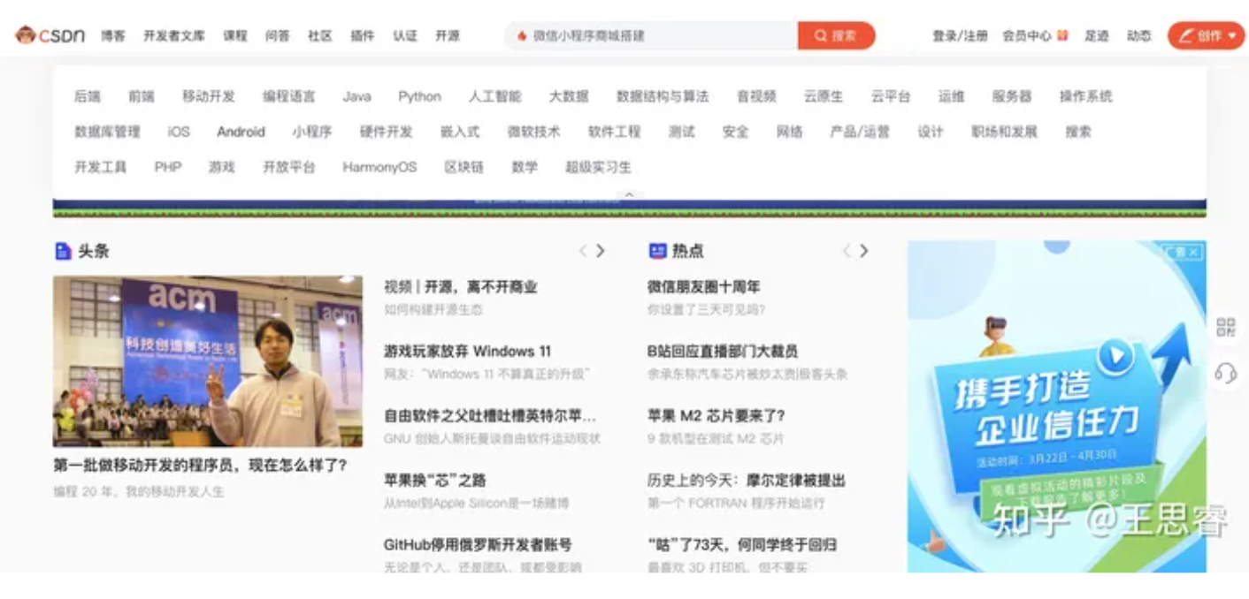Image resolution: width=1249 pixels, height=599 pixels.
Task: Select the Python category tab
Action: [419, 96]
